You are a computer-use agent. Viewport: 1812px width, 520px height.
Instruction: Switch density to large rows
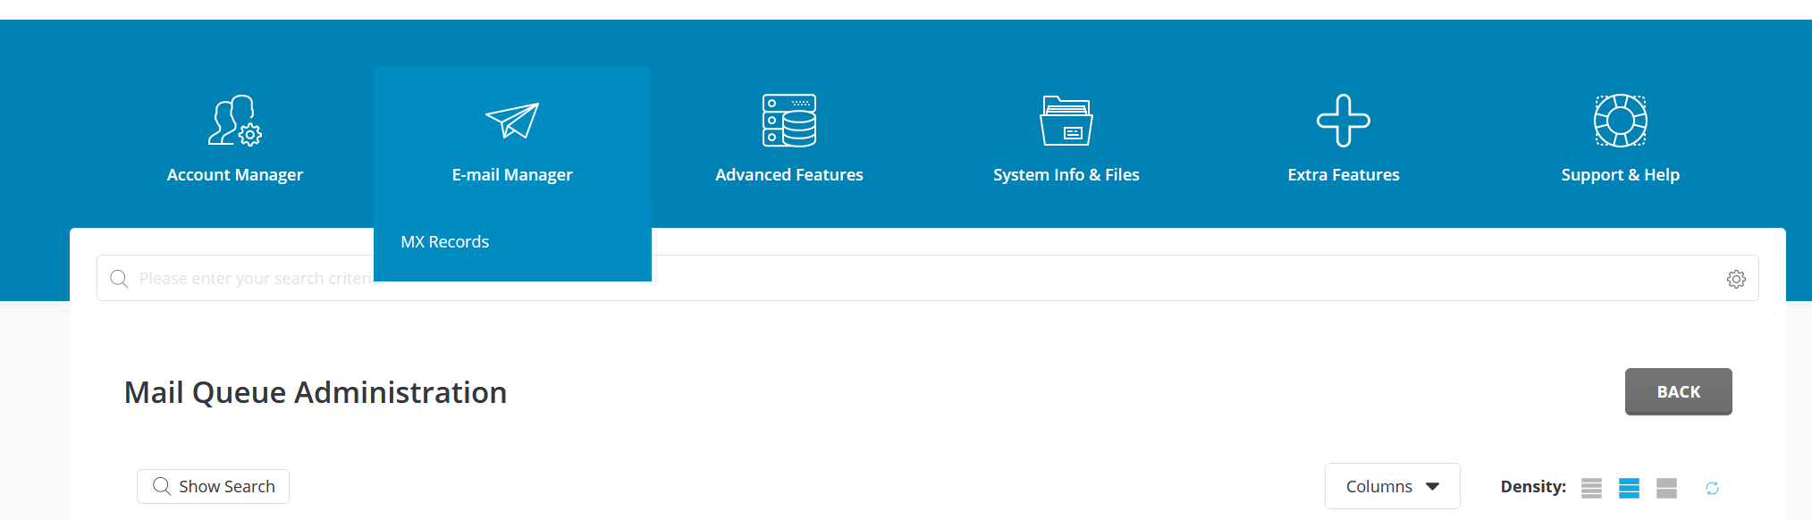point(1666,488)
